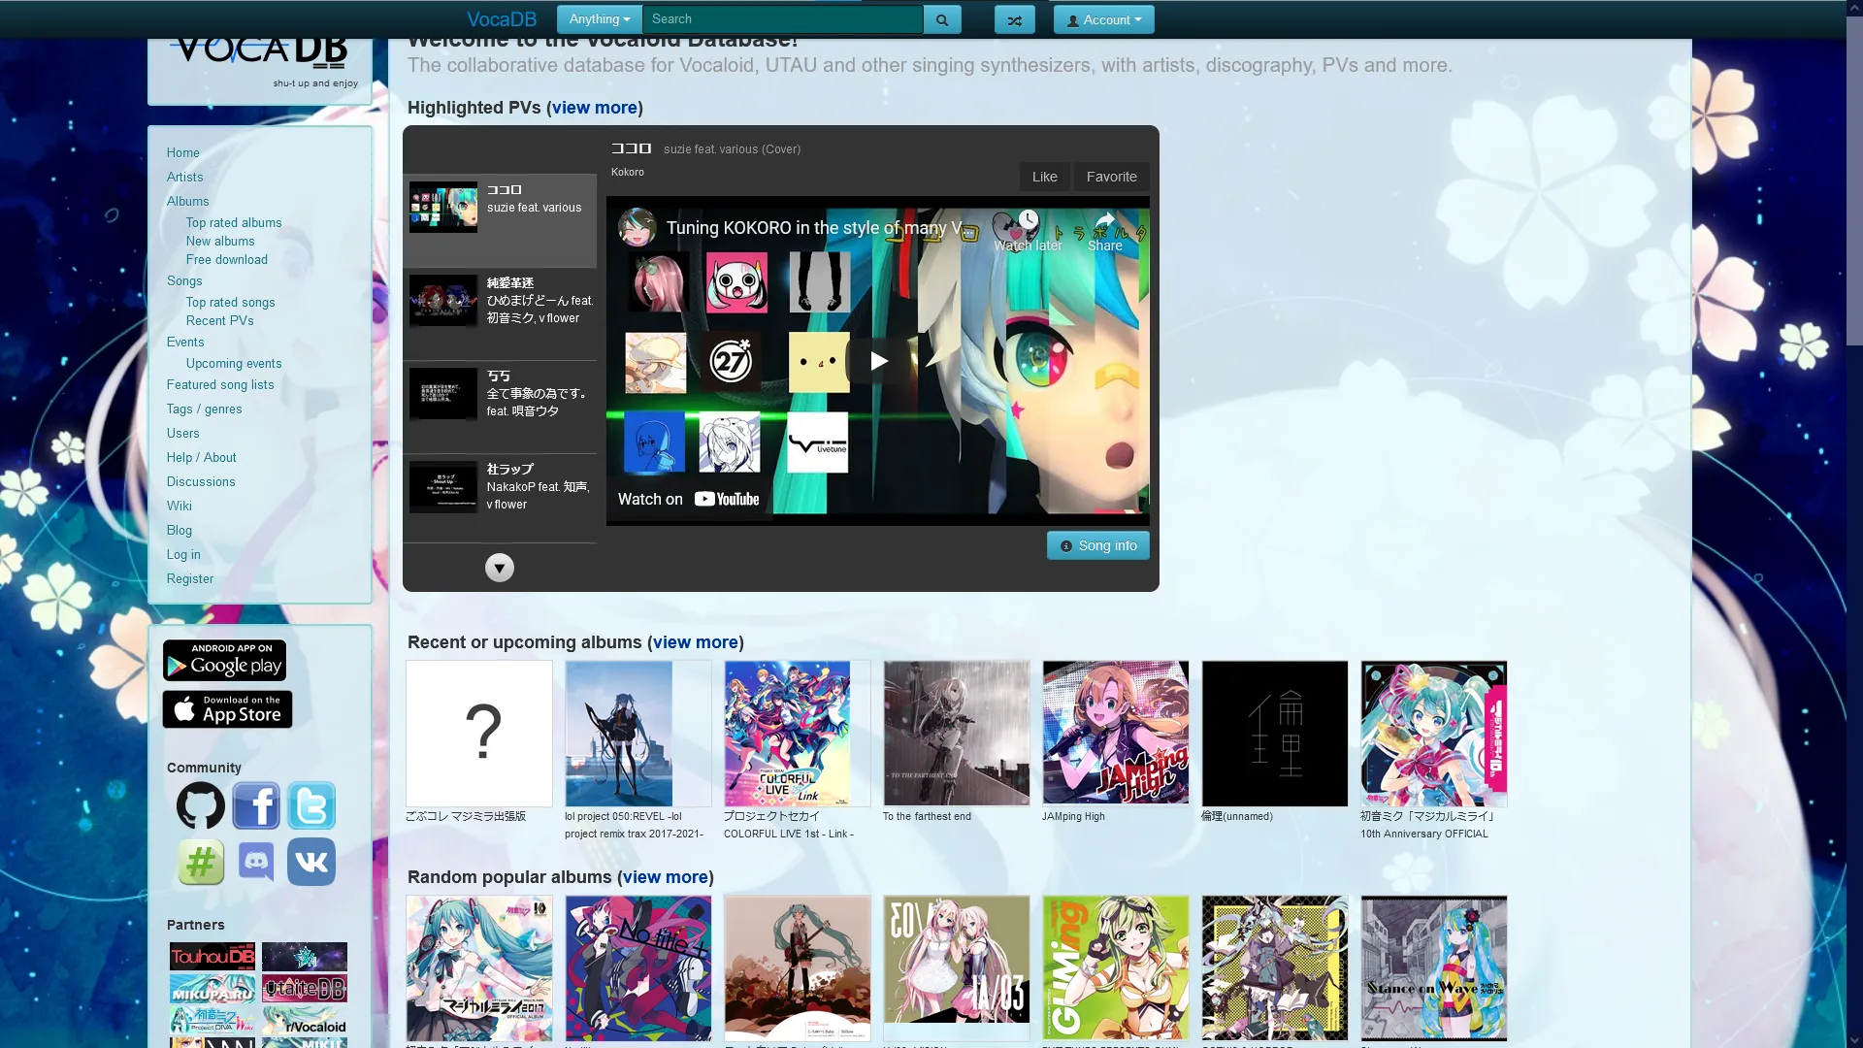1863x1048 pixels.
Task: Play the Tuning KOKORO YouTube video
Action: [x=878, y=361]
